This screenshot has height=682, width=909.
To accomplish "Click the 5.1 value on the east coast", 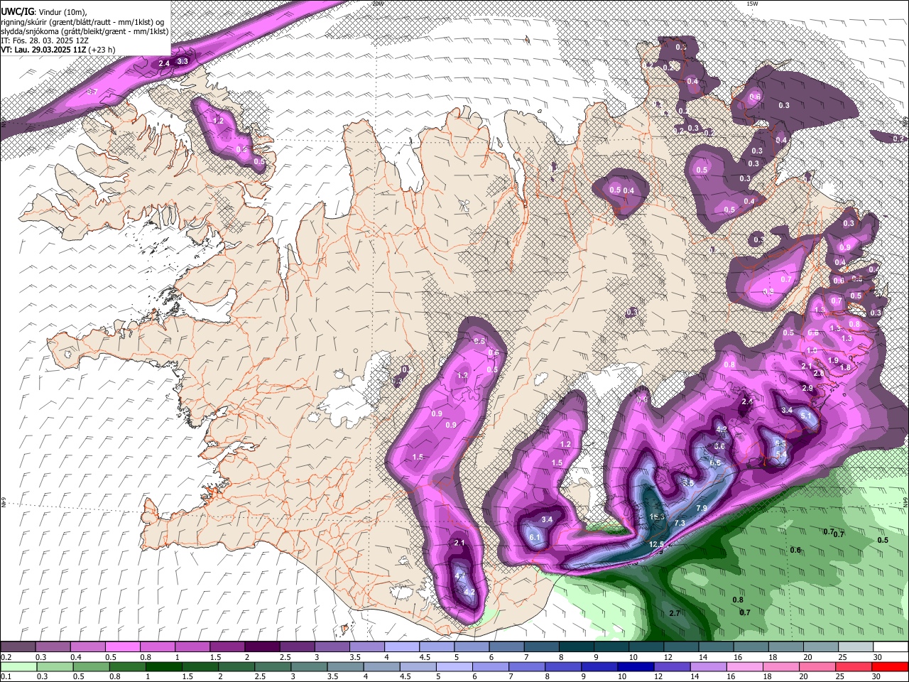I will point(806,415).
